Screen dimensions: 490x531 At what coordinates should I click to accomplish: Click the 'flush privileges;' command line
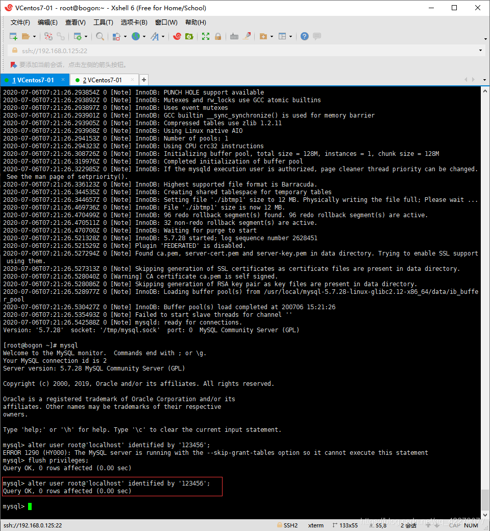(45, 460)
